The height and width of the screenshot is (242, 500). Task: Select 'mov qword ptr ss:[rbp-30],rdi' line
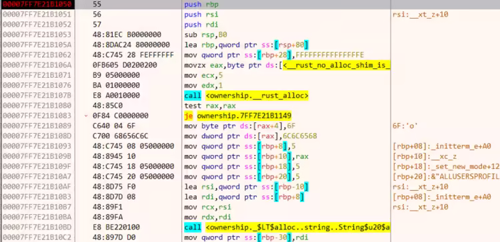pyautogui.click(x=247, y=237)
